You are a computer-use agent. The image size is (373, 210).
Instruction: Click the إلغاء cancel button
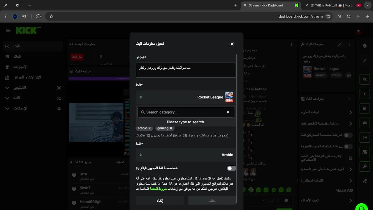[x=160, y=200]
